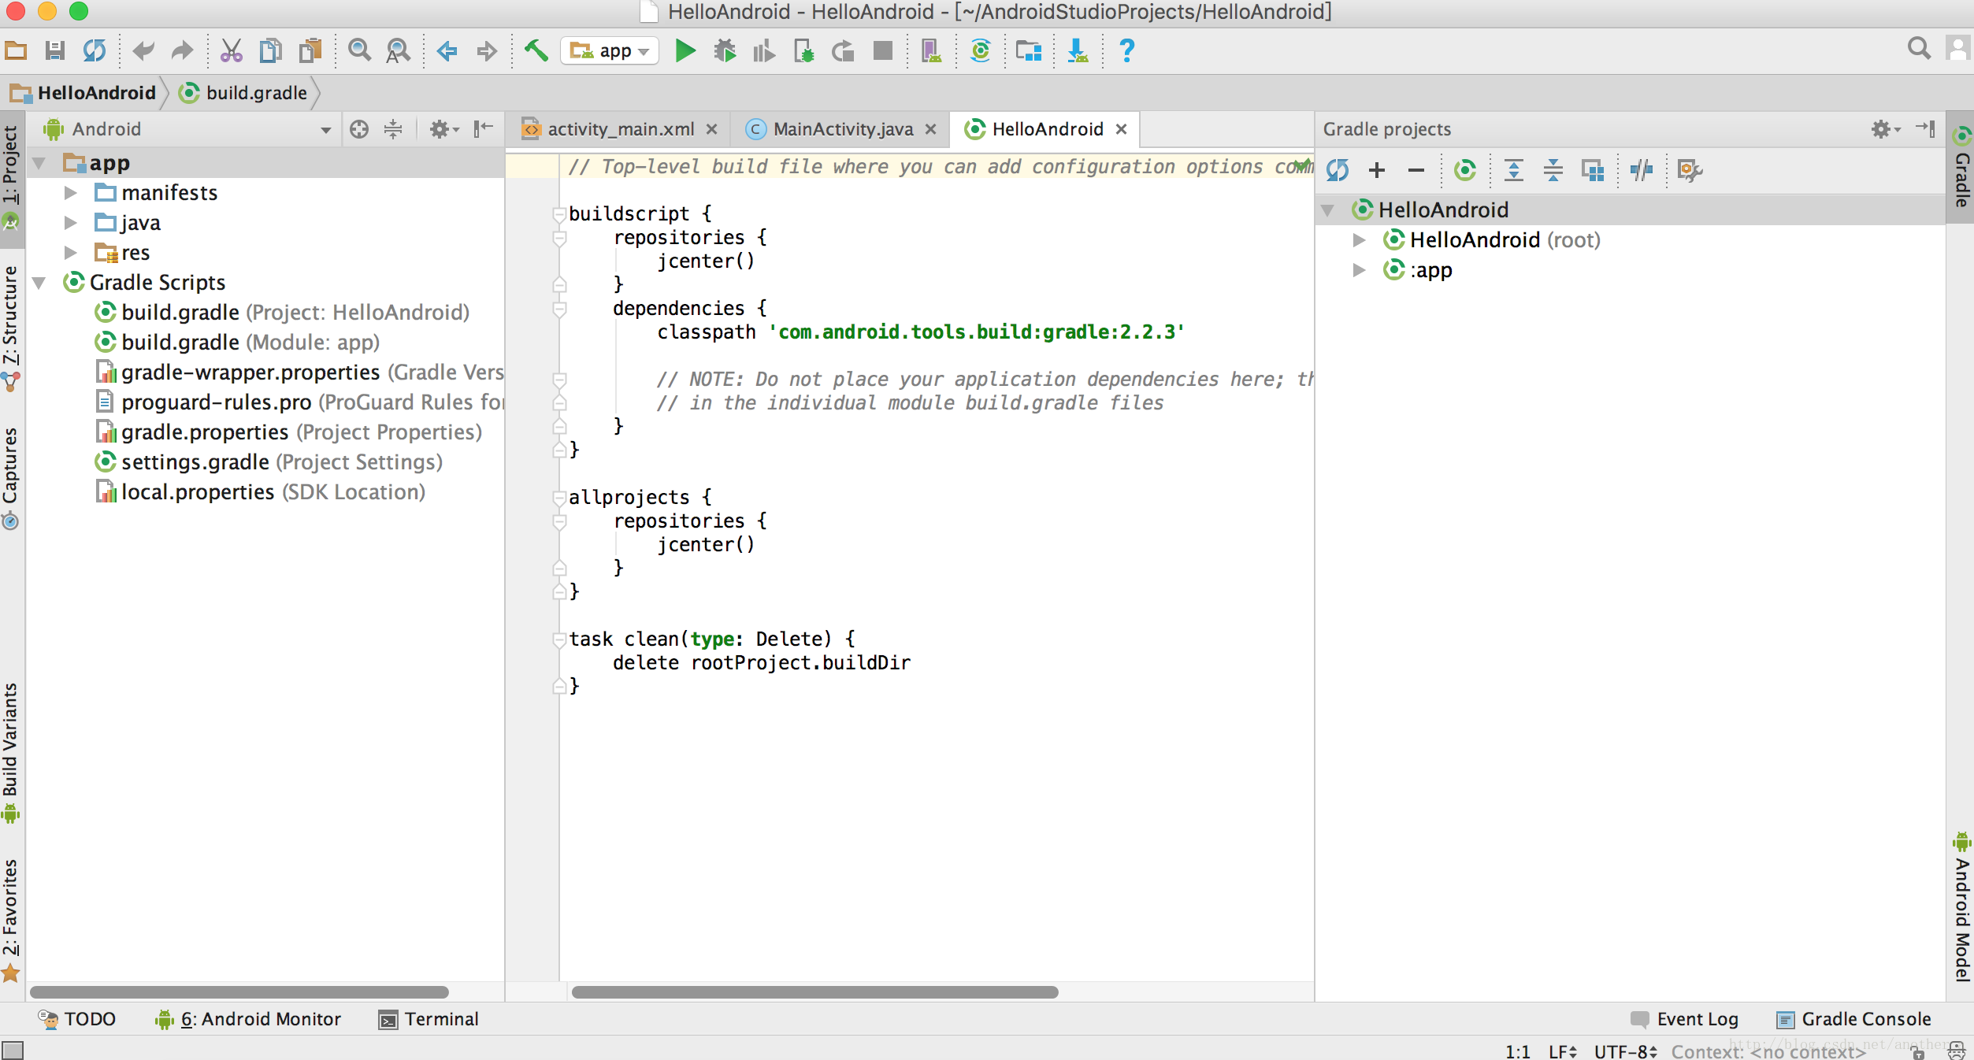The height and width of the screenshot is (1060, 1974).
Task: Click the Undo arrow icon
Action: 143,51
